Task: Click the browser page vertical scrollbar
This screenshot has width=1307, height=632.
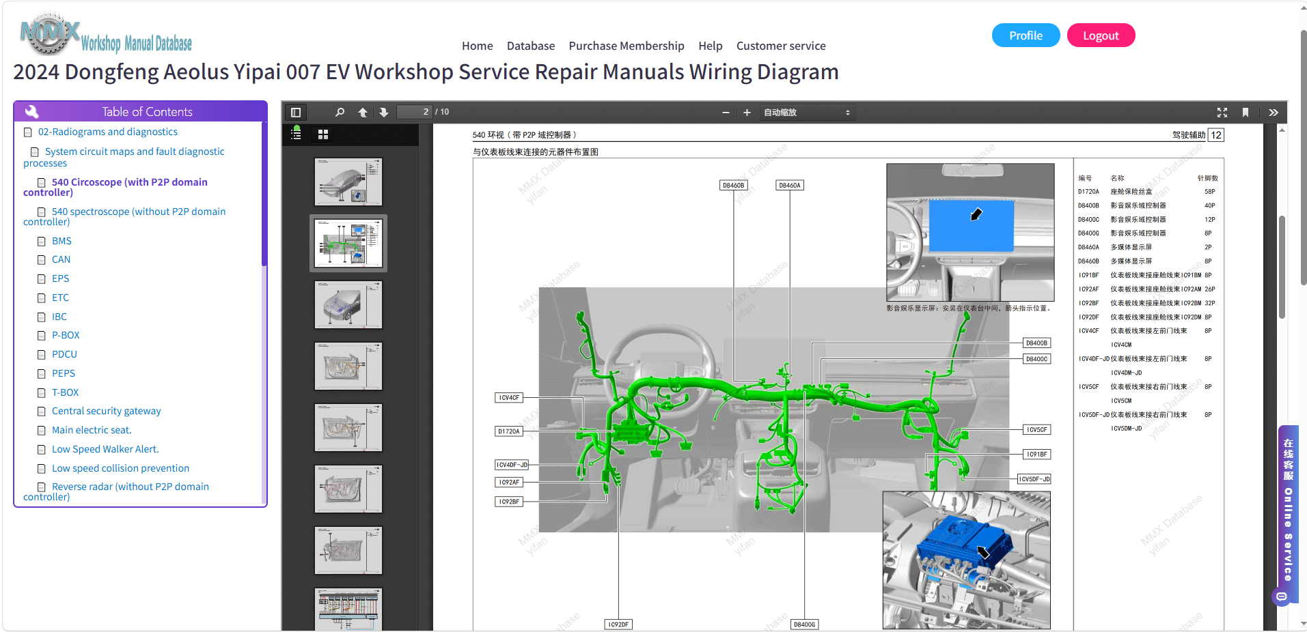Action: 1303,157
